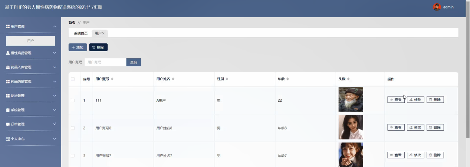The width and height of the screenshot is (470, 167).
Task: Expand the 药品入库管理 menu chevron
Action: click(x=55, y=68)
